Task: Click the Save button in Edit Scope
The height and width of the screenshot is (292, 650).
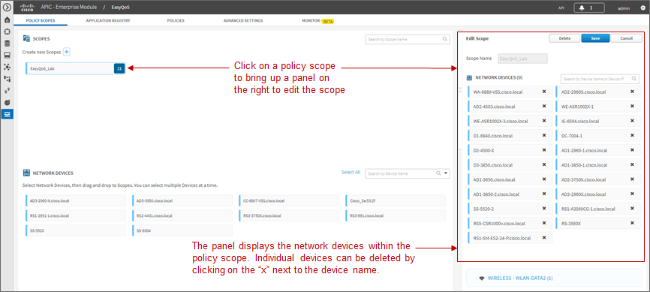Action: 595,38
